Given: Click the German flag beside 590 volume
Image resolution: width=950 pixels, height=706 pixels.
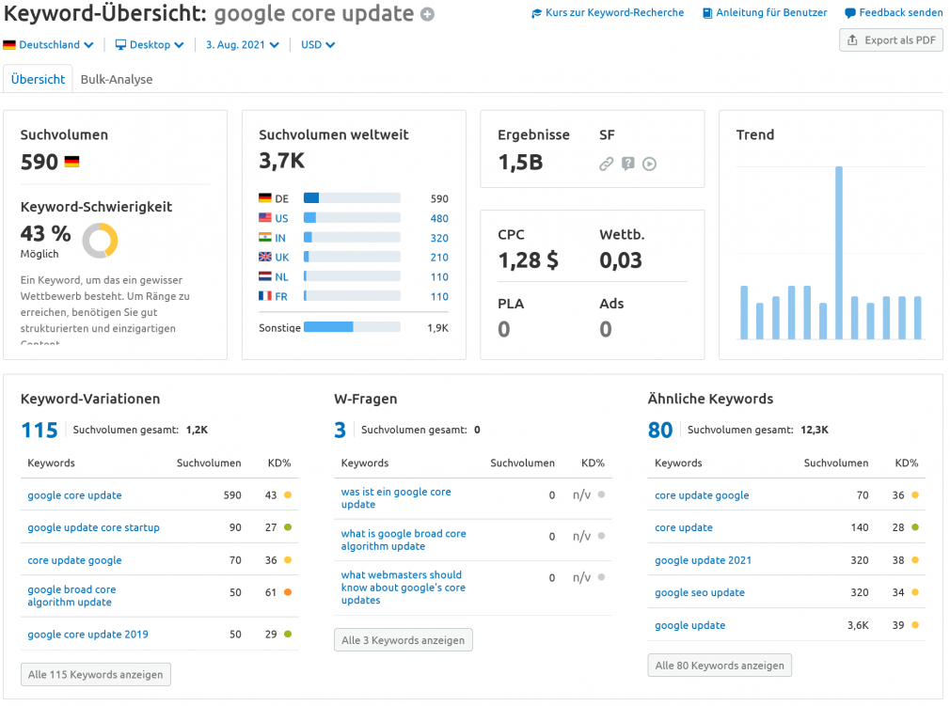Looking at the screenshot, I should 72,162.
